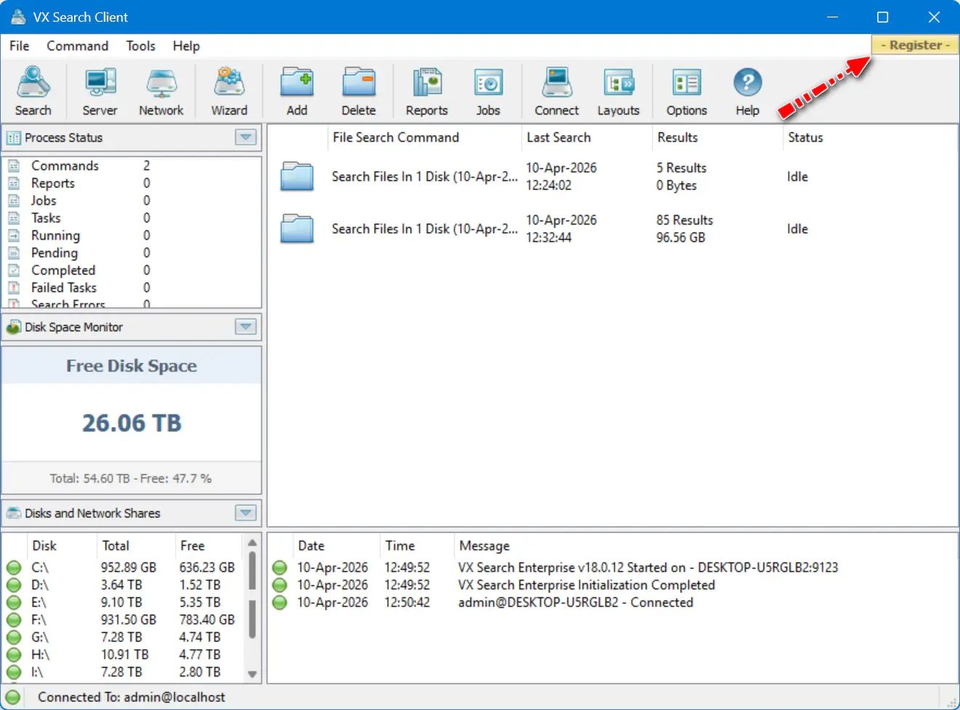Click the Search toolbar icon
The height and width of the screenshot is (710, 960).
[x=33, y=91]
